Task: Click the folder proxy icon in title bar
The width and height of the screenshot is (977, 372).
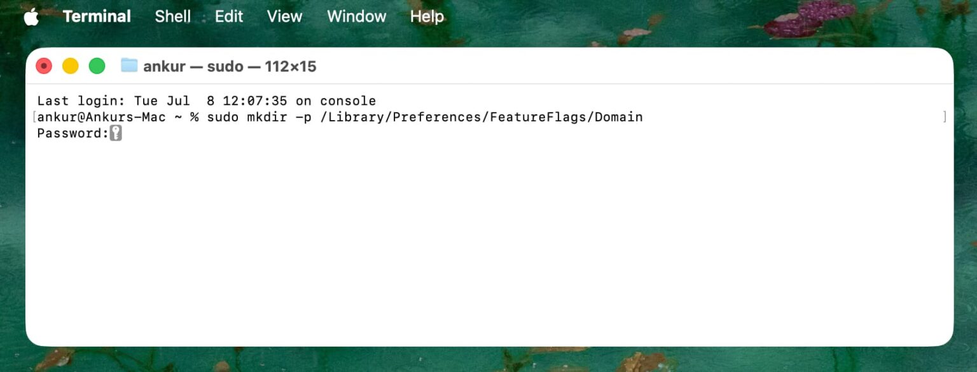Action: [x=129, y=65]
